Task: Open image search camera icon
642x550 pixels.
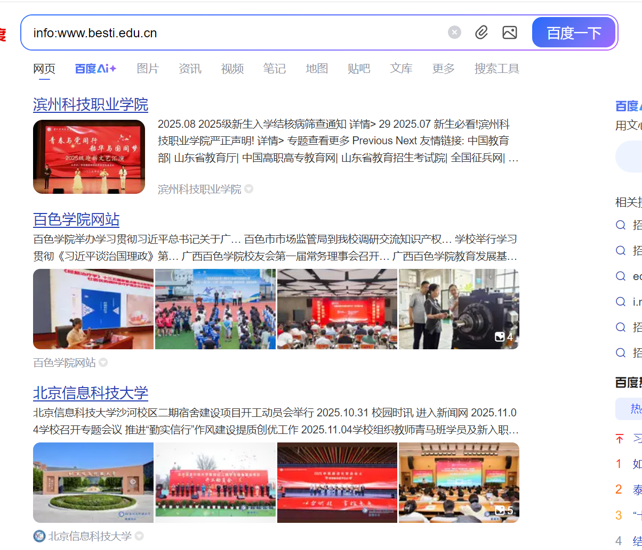Action: (510, 32)
